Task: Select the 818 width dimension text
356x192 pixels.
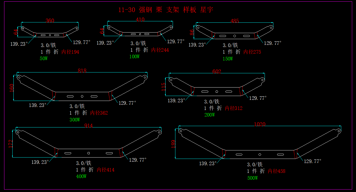Action: coord(82,71)
